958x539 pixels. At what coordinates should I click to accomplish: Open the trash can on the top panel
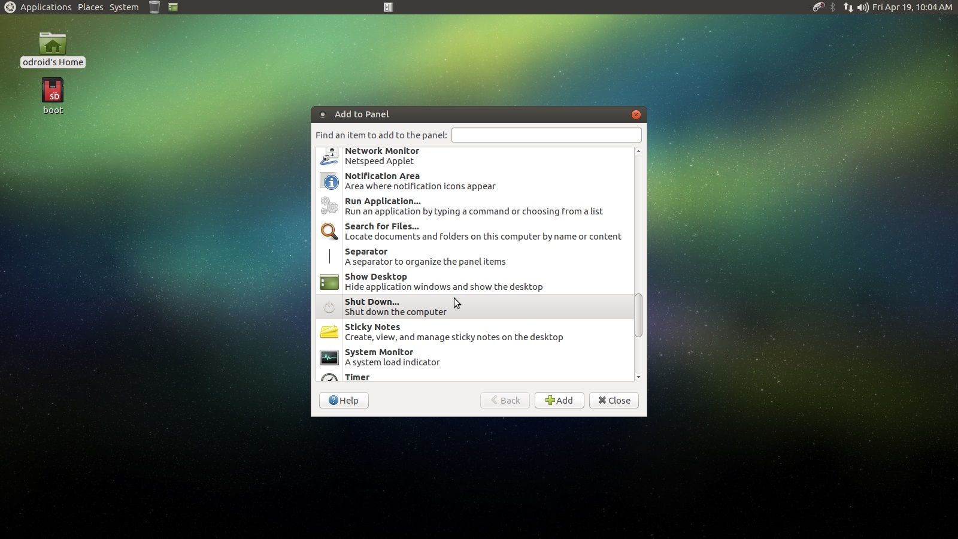(x=154, y=7)
